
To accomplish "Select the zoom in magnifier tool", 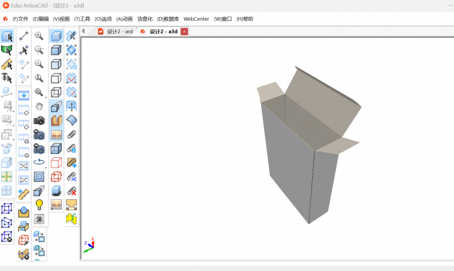I will point(39,36).
